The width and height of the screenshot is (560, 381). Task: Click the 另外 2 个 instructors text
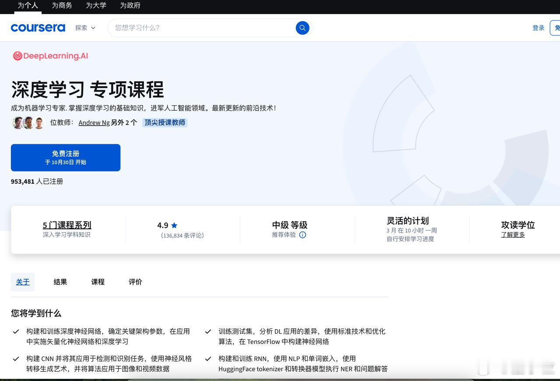tap(124, 122)
